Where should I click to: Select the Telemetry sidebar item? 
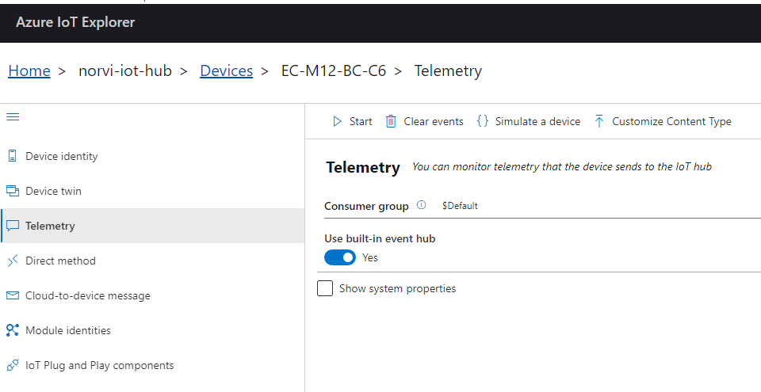click(50, 226)
